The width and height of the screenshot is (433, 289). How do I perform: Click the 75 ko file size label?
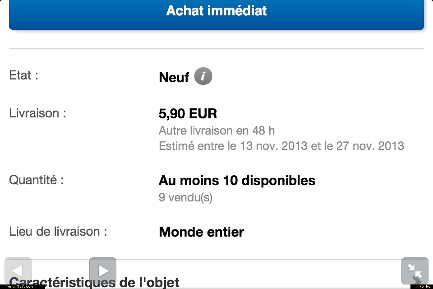tap(424, 286)
